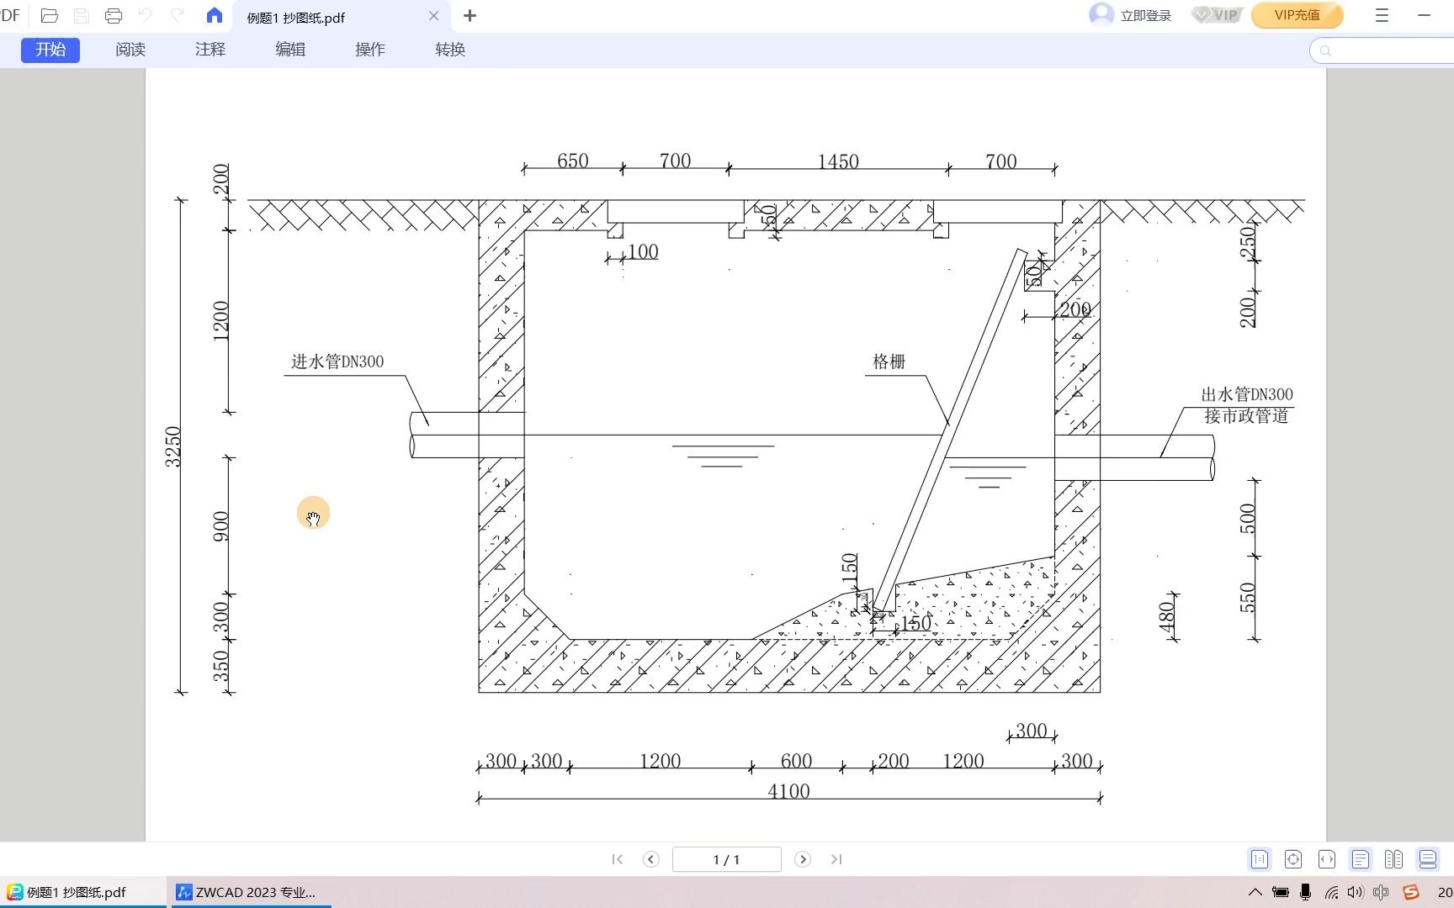Click the page number field showing 1/1

point(726,859)
